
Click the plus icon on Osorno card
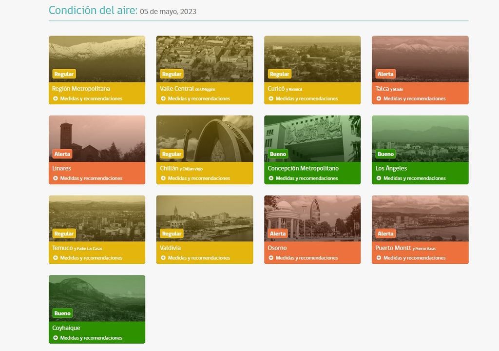[x=270, y=257]
